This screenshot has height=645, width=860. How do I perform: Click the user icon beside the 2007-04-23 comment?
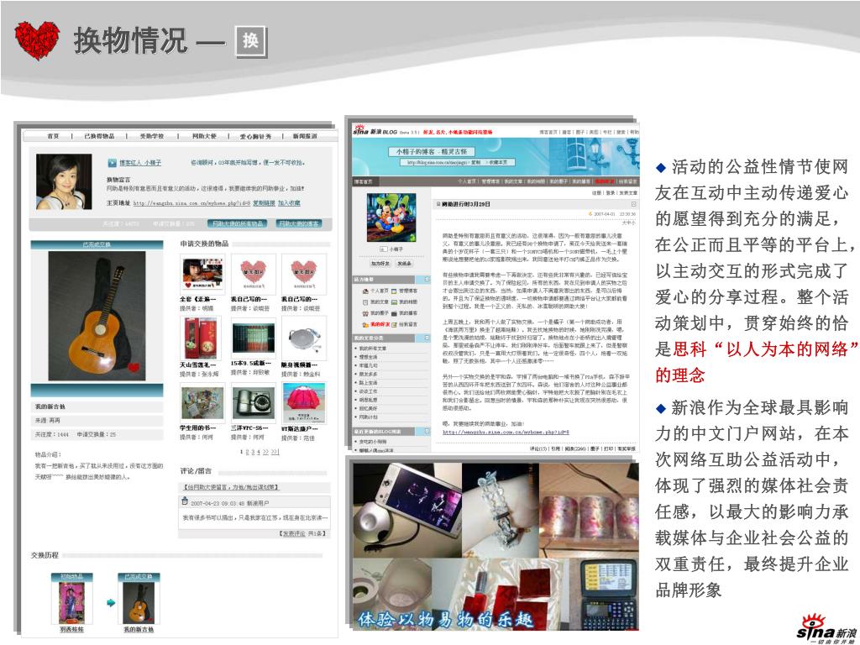click(185, 501)
